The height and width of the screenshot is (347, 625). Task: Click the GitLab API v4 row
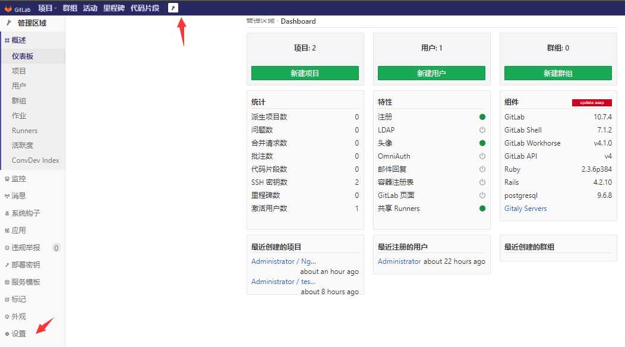pyautogui.click(x=558, y=156)
